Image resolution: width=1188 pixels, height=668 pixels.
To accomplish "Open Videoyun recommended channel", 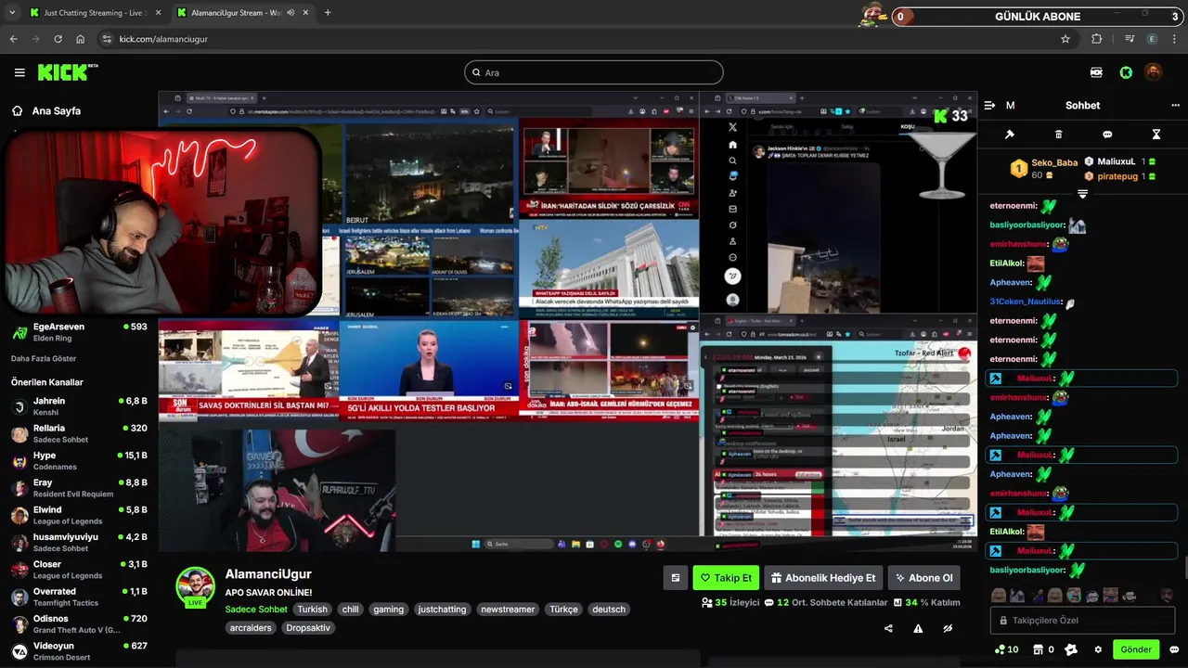I will pos(79,651).
